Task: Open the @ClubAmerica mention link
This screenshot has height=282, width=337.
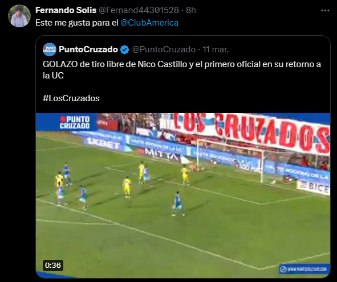Action: (x=149, y=23)
